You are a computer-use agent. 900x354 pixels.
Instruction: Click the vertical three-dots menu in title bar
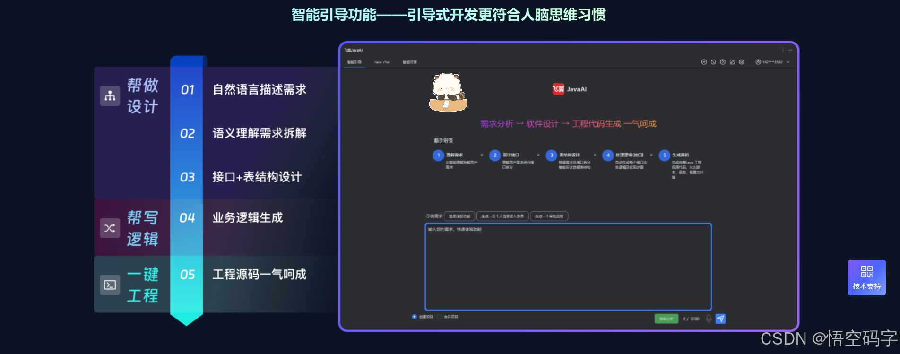(782, 50)
